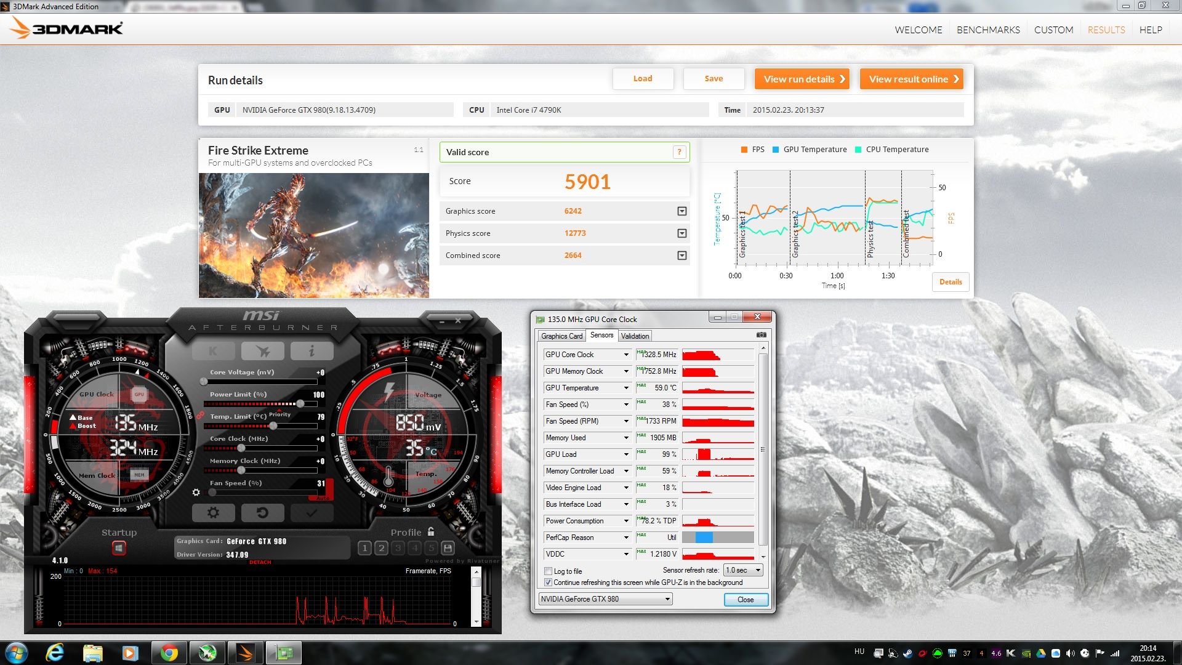Click the link icon beside Temp. Limit
The image size is (1182, 665).
coord(200,416)
